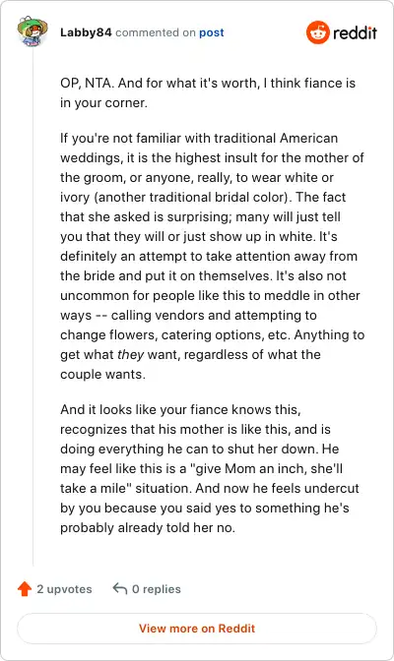394x661 pixels.
Task: Open "View more on Reddit" button
Action: (x=197, y=629)
